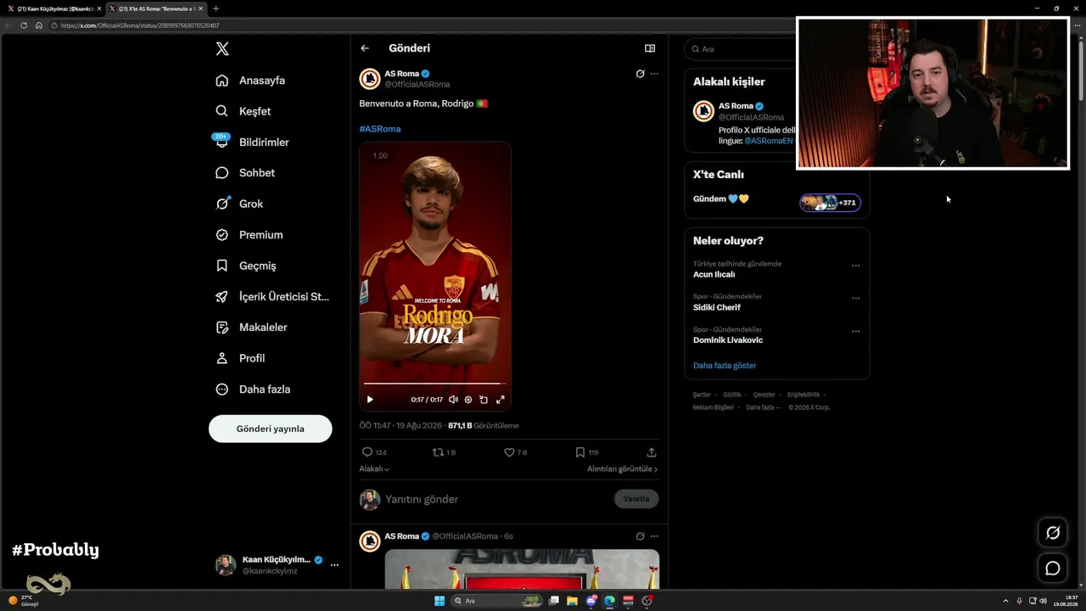Click the Makaleler icon in sidebar
The image size is (1086, 611).
tap(222, 328)
